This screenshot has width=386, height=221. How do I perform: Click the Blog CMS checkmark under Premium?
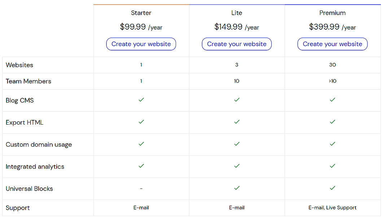332,100
